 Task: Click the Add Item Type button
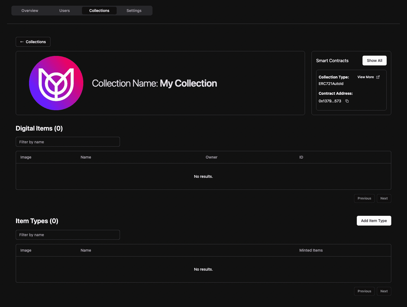374,221
